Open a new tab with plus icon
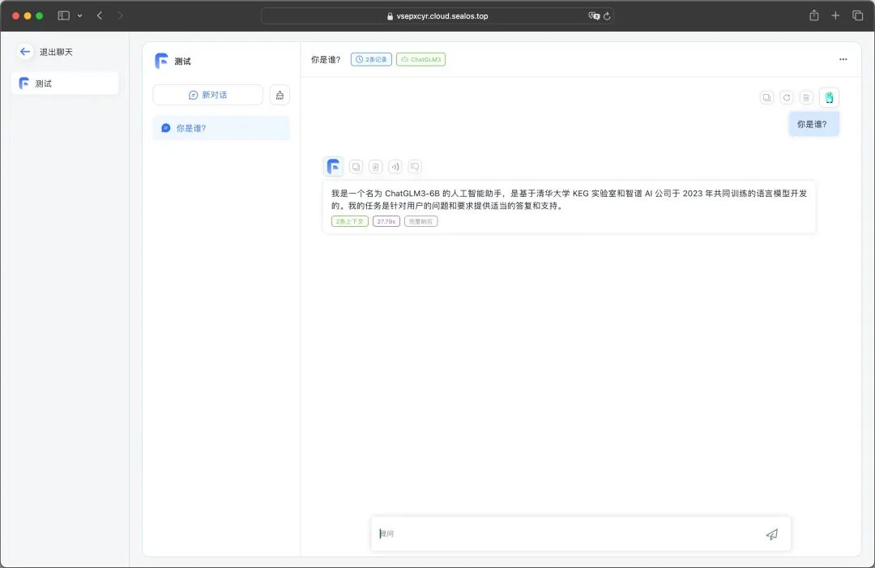Image resolution: width=875 pixels, height=568 pixels. click(x=835, y=15)
